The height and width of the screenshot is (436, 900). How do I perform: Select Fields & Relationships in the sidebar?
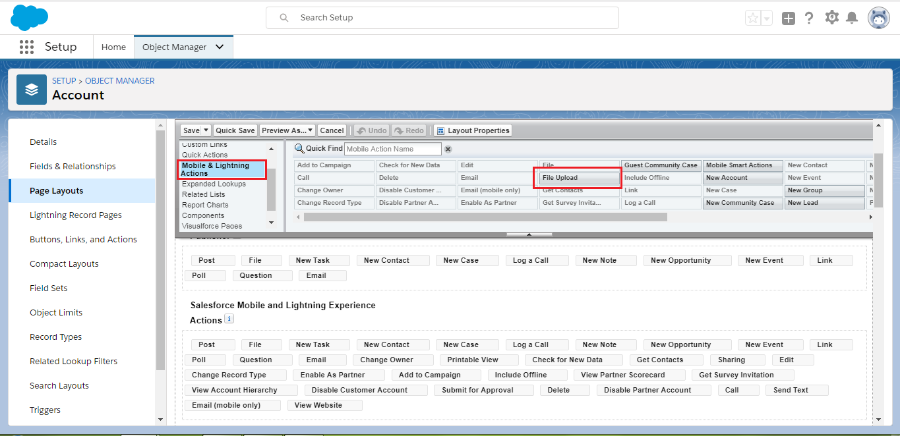pos(73,166)
